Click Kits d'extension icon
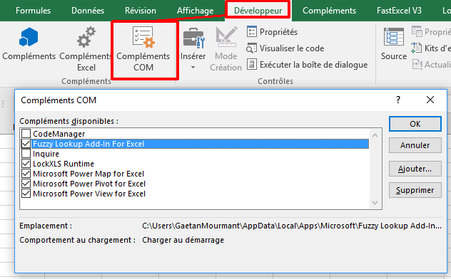The width and height of the screenshot is (451, 279). coord(416,48)
